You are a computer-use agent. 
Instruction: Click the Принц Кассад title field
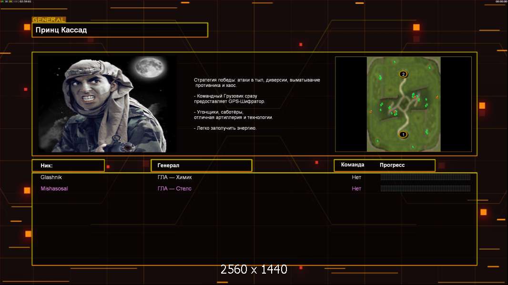coord(120,30)
